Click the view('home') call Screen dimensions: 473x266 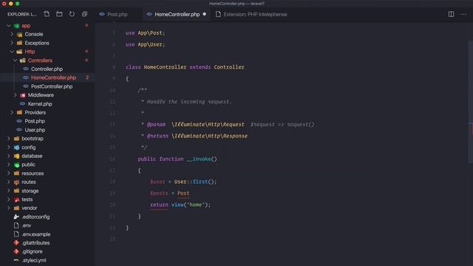point(191,205)
